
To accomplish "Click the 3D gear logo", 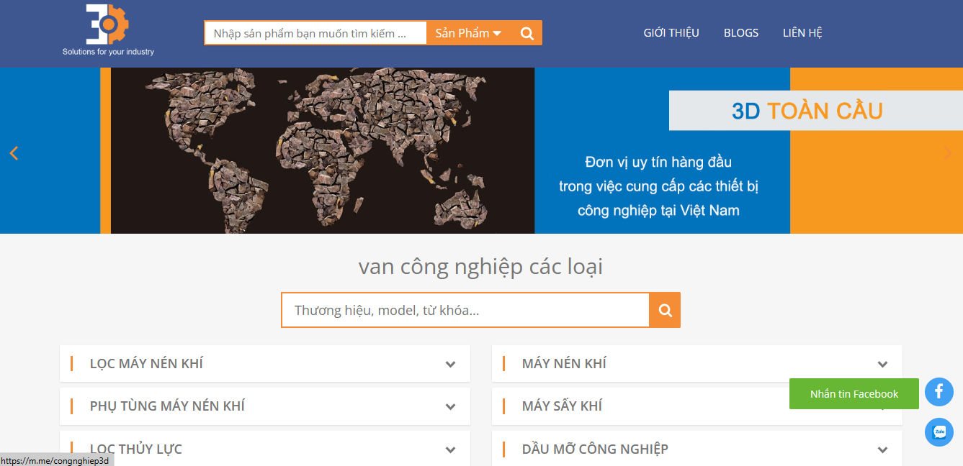I will [x=107, y=24].
